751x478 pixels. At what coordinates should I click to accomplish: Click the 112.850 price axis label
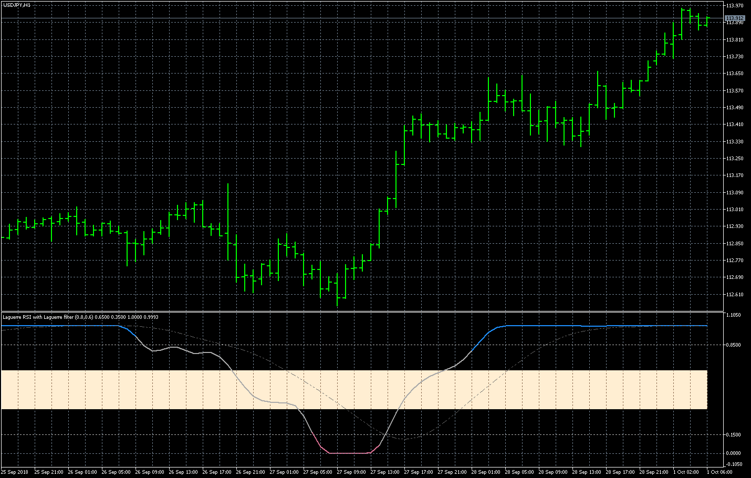735,244
